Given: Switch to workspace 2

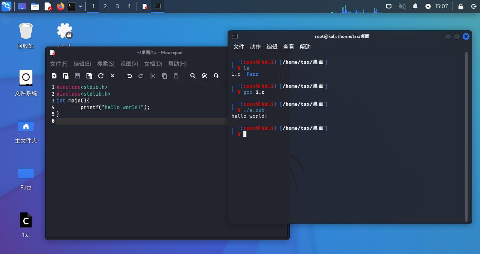Looking at the screenshot, I should point(105,6).
